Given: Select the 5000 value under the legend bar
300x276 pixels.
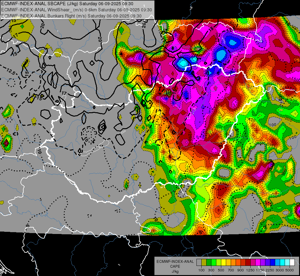Looking at the screenshot, I should pyautogui.click(x=290, y=270).
